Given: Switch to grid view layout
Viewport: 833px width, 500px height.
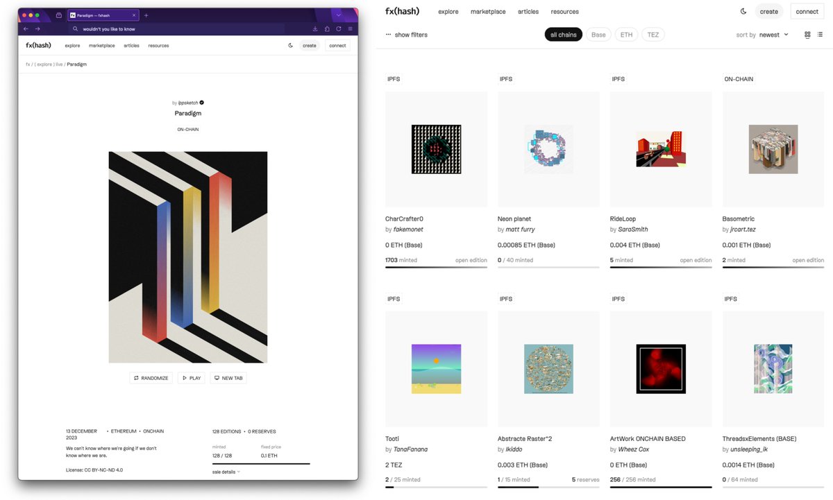Looking at the screenshot, I should click(x=807, y=35).
